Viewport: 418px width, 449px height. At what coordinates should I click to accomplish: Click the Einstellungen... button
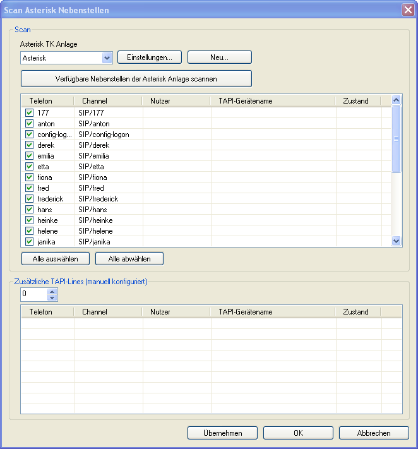point(150,57)
